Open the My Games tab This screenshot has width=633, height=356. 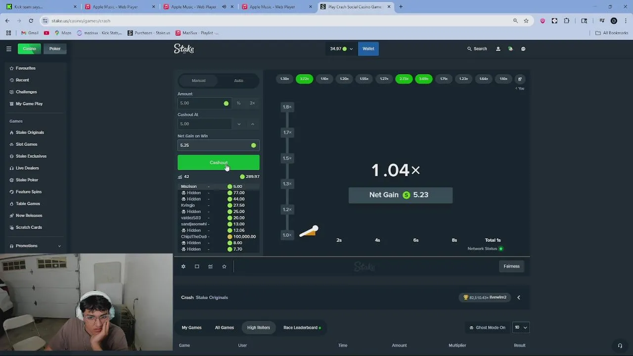[x=191, y=327]
